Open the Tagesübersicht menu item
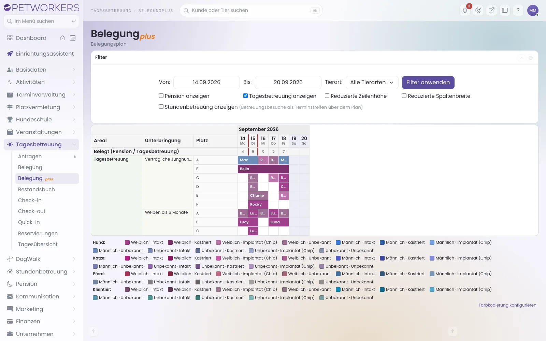The image size is (546, 341). (47, 244)
